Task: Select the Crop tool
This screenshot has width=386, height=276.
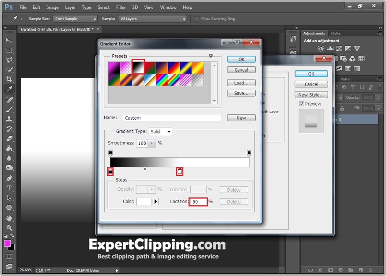Action: (x=9, y=79)
